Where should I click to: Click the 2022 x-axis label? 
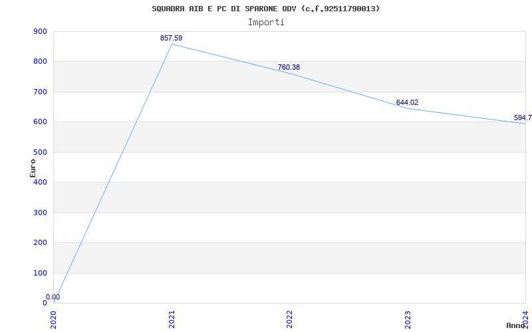[289, 319]
